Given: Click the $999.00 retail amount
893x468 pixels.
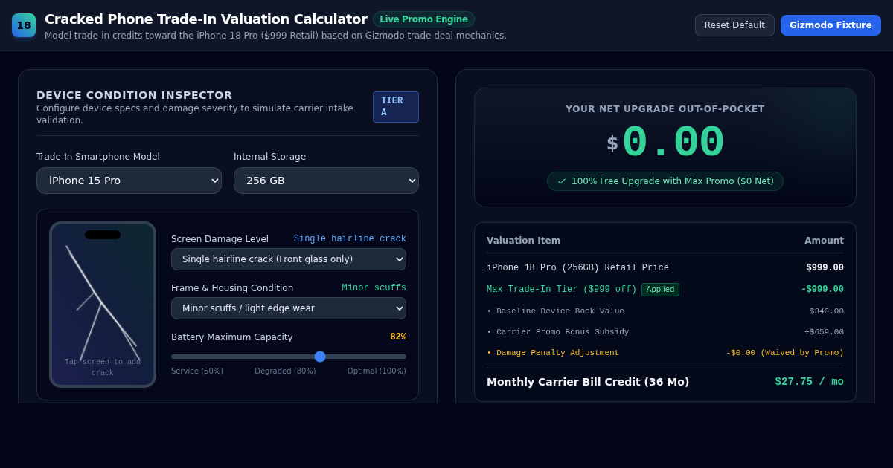Looking at the screenshot, I should click(825, 268).
